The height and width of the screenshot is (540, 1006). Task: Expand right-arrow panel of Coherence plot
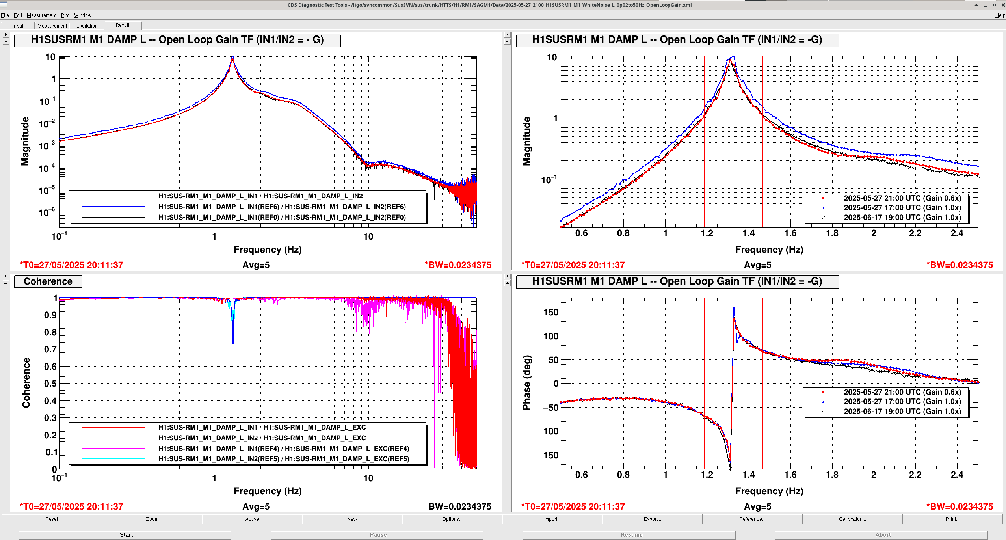click(6, 276)
